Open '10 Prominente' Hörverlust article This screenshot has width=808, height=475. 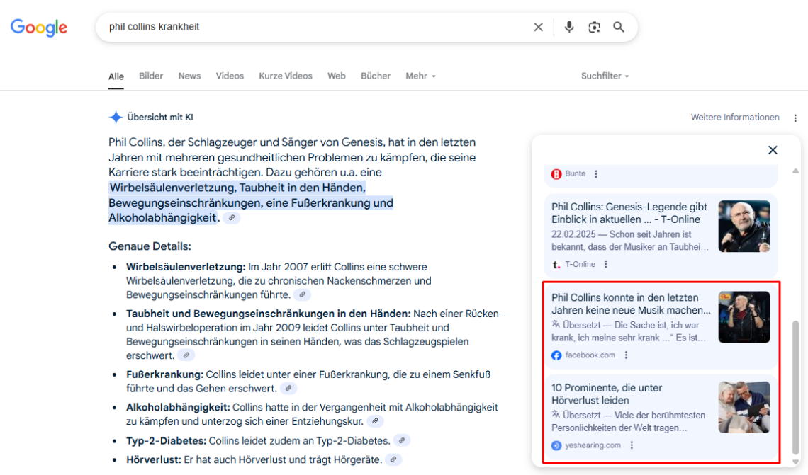pos(607,394)
